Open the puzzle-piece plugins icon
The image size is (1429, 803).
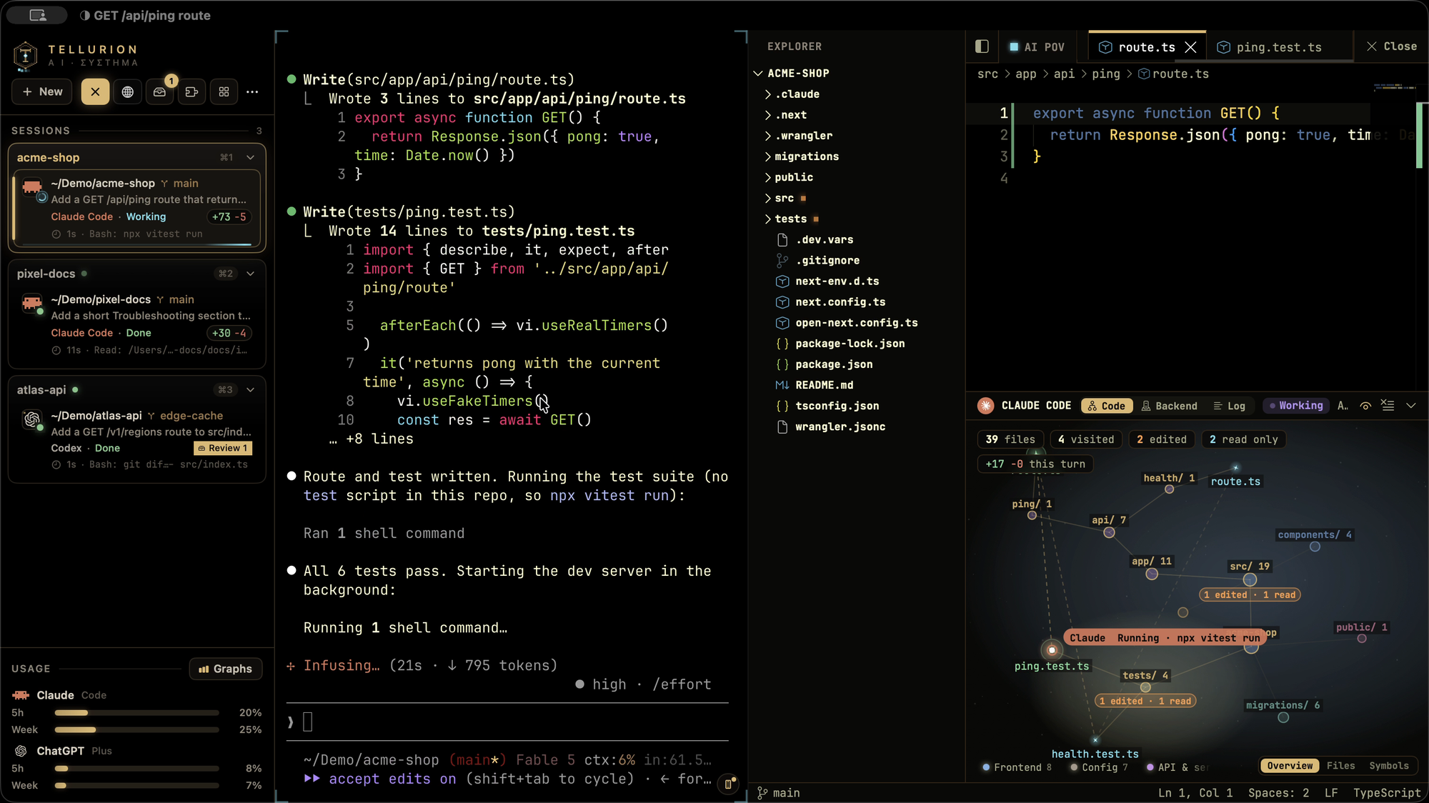(191, 91)
